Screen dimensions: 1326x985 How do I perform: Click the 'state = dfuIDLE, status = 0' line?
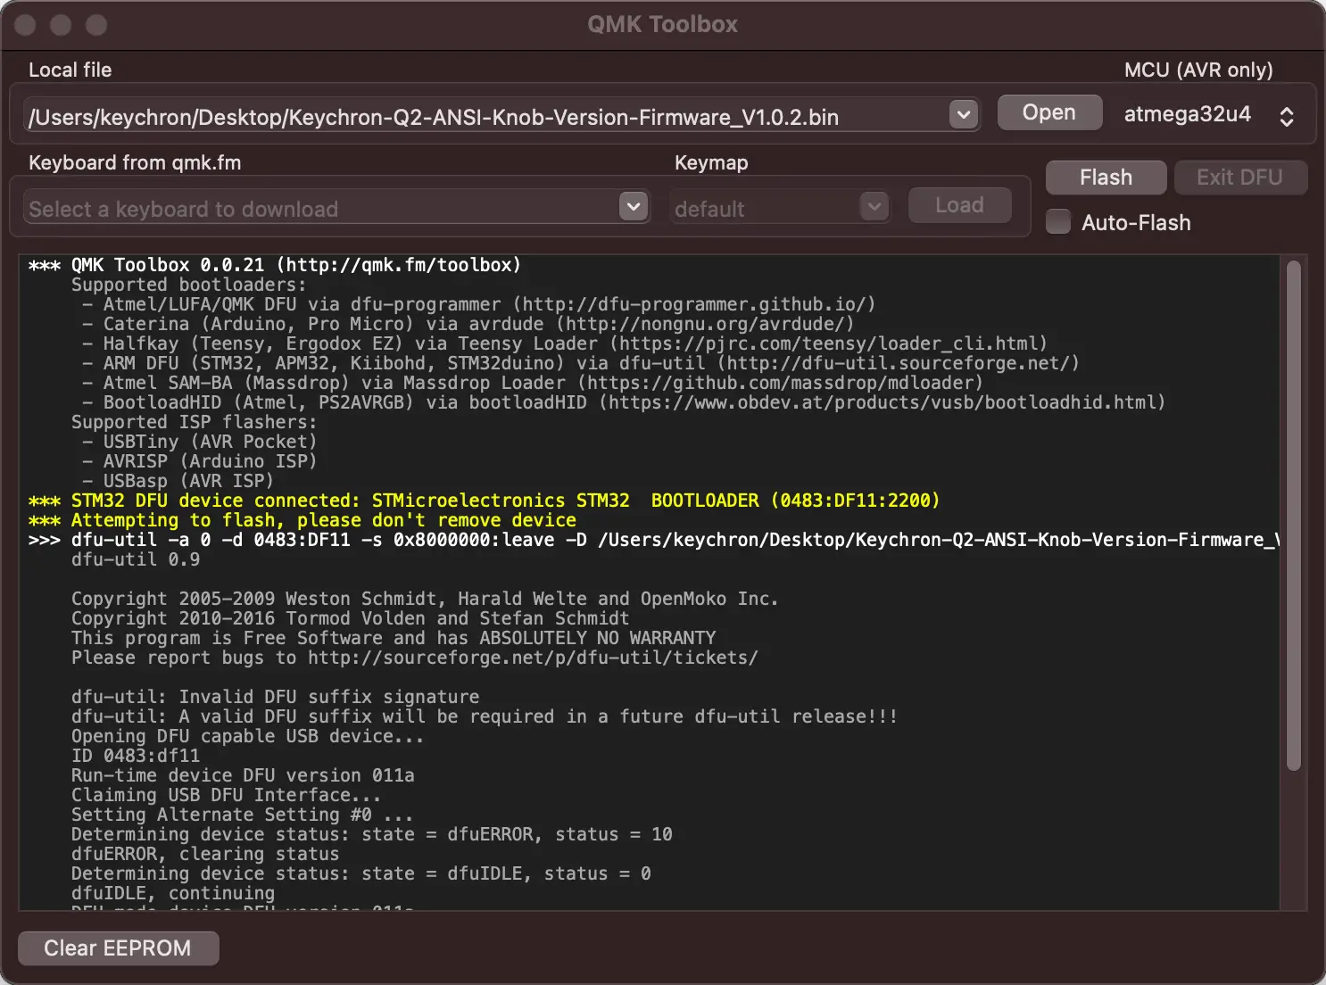coord(361,873)
